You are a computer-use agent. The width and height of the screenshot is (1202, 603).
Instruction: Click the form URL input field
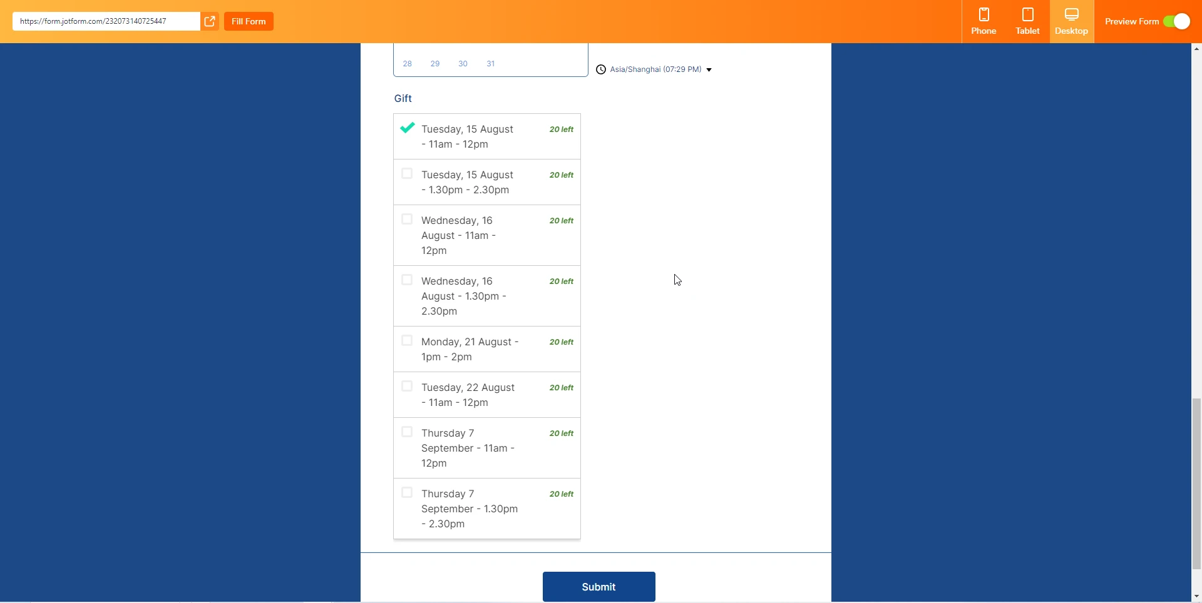(x=105, y=21)
